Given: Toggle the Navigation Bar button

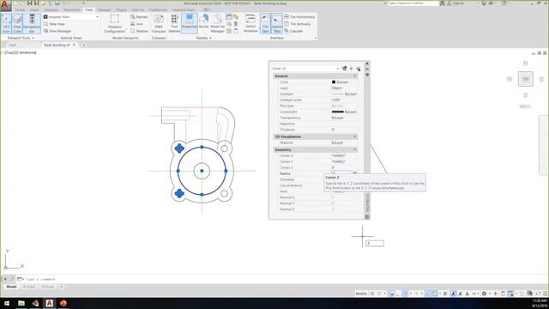Looking at the screenshot, I should coord(32,24).
